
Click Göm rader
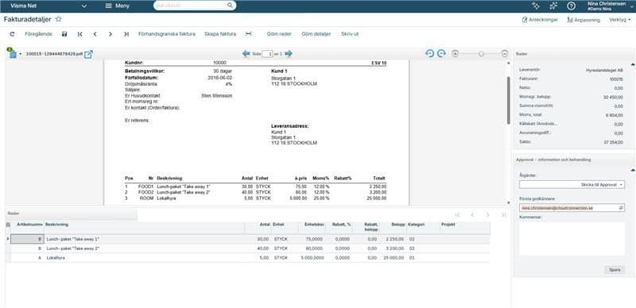pyautogui.click(x=279, y=34)
